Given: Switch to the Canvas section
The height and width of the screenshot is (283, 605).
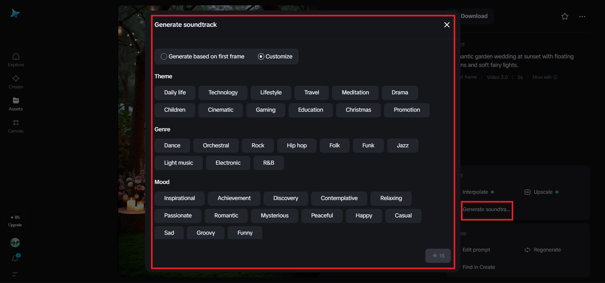Looking at the screenshot, I should (15, 126).
